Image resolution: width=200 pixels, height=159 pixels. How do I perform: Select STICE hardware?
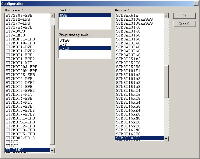[27, 142]
